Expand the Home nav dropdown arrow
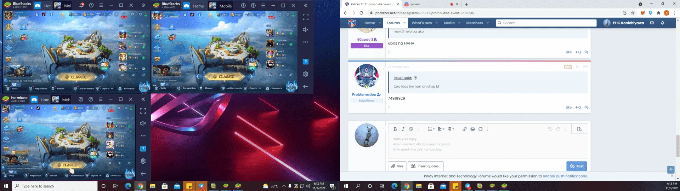 click(x=380, y=23)
